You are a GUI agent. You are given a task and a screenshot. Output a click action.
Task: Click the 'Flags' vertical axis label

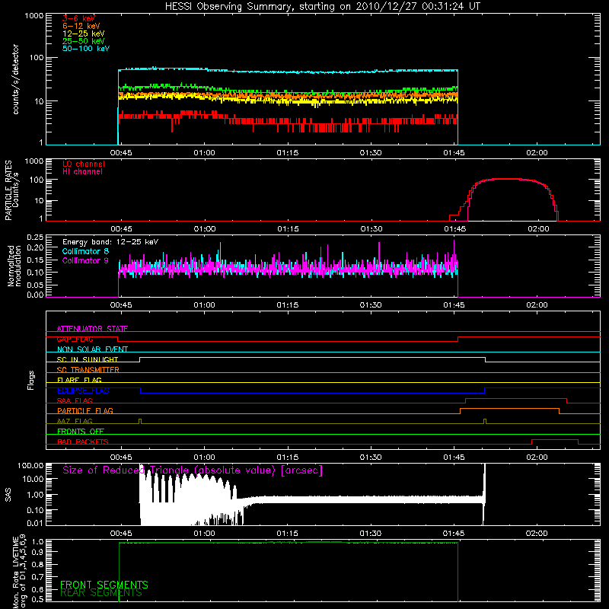(x=30, y=380)
